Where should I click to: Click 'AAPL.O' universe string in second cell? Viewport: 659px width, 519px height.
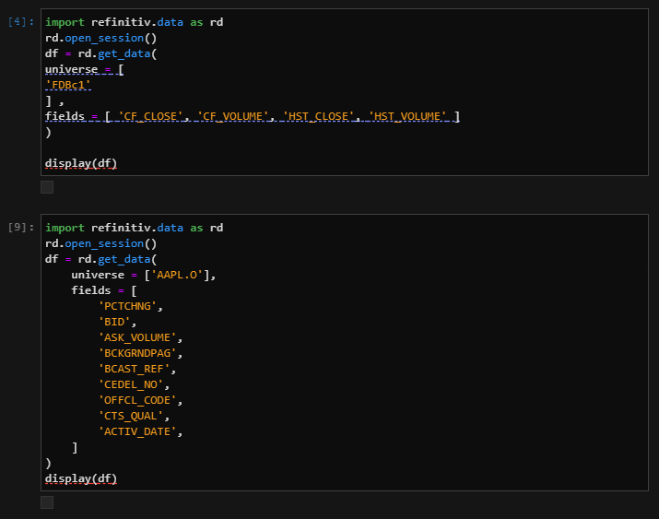pyautogui.click(x=177, y=275)
